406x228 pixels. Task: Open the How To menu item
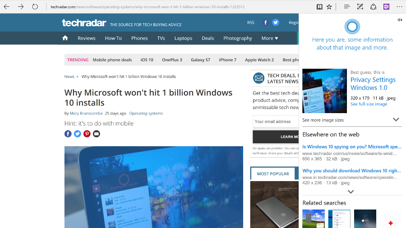113,38
